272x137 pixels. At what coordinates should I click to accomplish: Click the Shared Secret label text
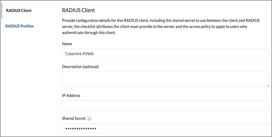coord(74,118)
